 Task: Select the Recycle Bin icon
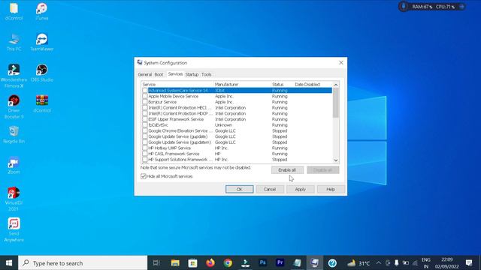coord(14,135)
